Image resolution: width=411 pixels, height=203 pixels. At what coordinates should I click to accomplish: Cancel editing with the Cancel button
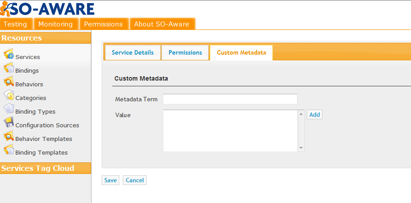135,180
